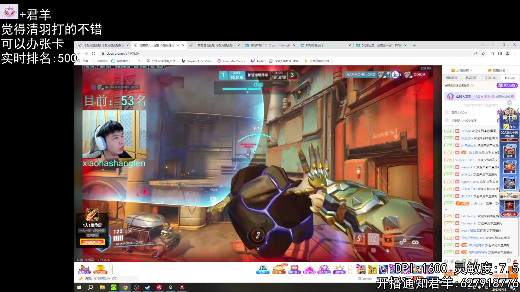Open the 祈福 activity icon
The height and width of the screenshot is (292, 520).
(279, 270)
